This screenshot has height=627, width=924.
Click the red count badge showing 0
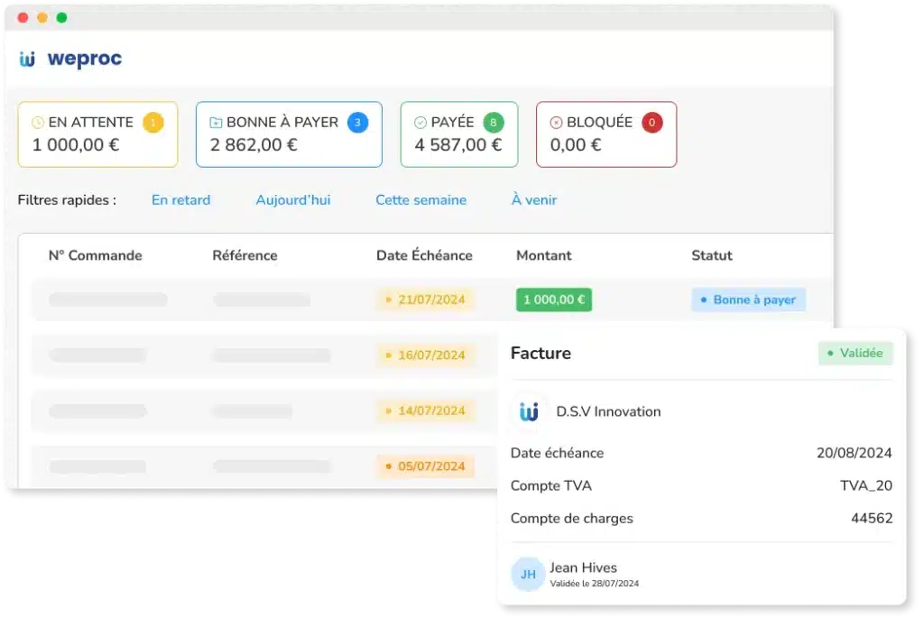click(x=651, y=123)
